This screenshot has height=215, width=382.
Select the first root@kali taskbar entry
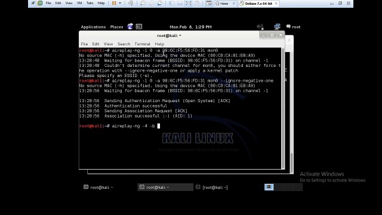click(98, 187)
